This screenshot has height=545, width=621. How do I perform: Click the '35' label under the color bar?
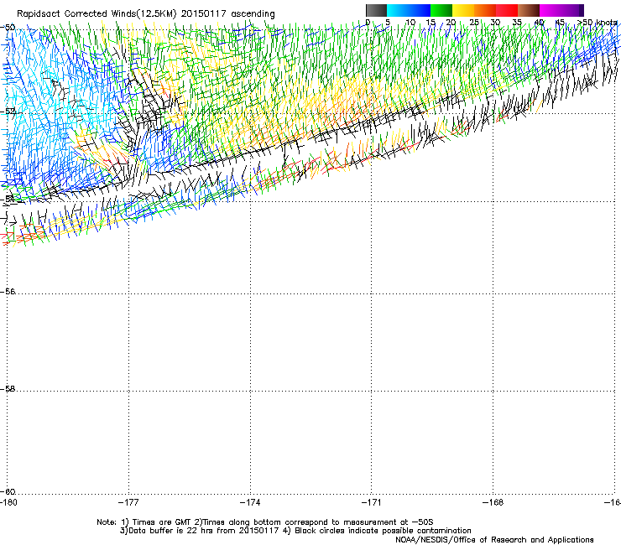coord(517,22)
